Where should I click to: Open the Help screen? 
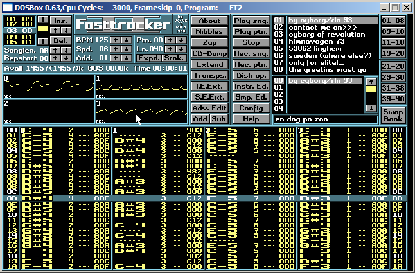click(x=251, y=119)
